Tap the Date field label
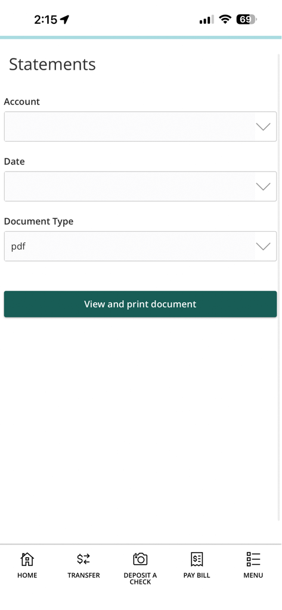Image resolution: width=282 pixels, height=610 pixels. [14, 161]
